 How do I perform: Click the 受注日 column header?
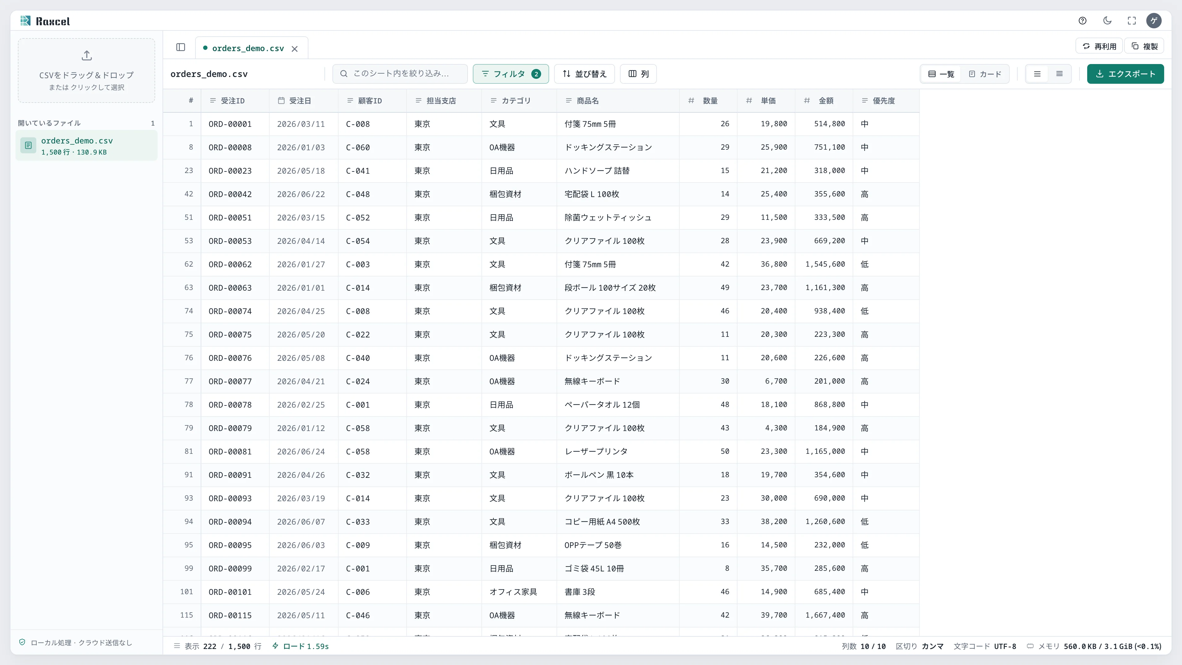(x=303, y=100)
